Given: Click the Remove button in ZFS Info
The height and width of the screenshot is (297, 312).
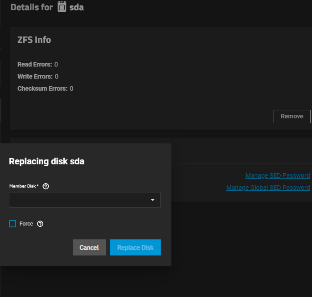Looking at the screenshot, I should click(291, 116).
